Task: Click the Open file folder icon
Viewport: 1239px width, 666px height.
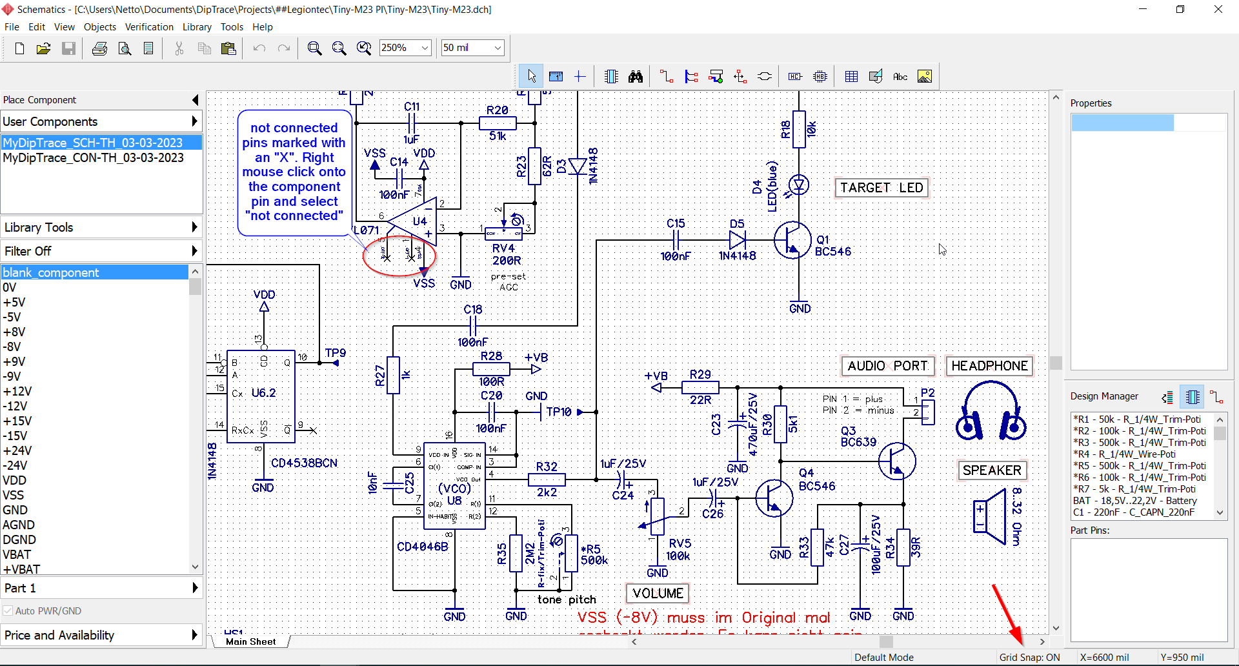Action: (43, 48)
